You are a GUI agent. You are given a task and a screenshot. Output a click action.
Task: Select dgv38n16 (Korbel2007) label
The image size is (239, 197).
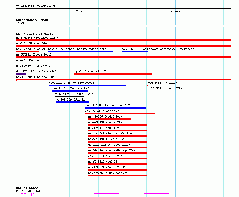click(x=90, y=71)
